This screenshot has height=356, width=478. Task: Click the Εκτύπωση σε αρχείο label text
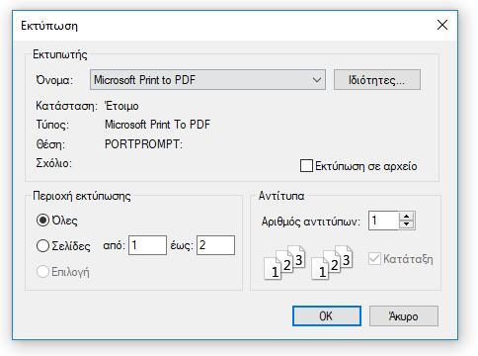click(366, 166)
